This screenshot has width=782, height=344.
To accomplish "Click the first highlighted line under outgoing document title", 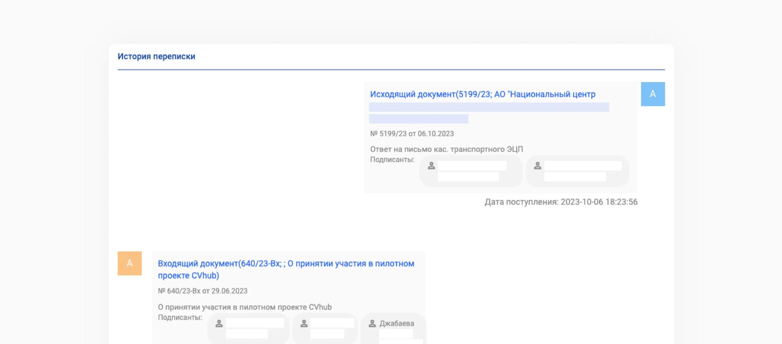I will 489,107.
